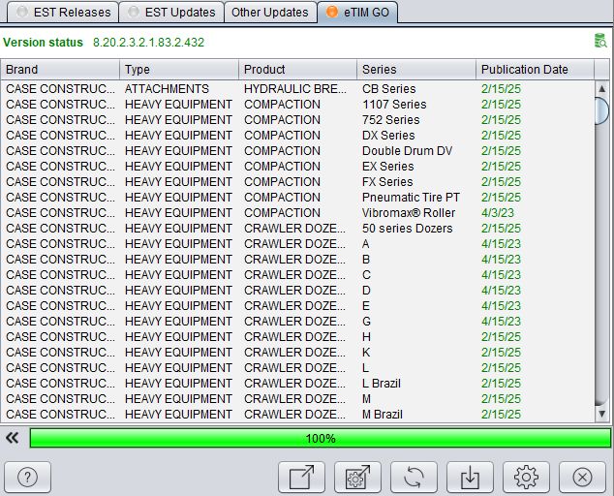This screenshot has height=496, width=614.
Task: Click the scrollbar up arrow
Action: [601, 89]
